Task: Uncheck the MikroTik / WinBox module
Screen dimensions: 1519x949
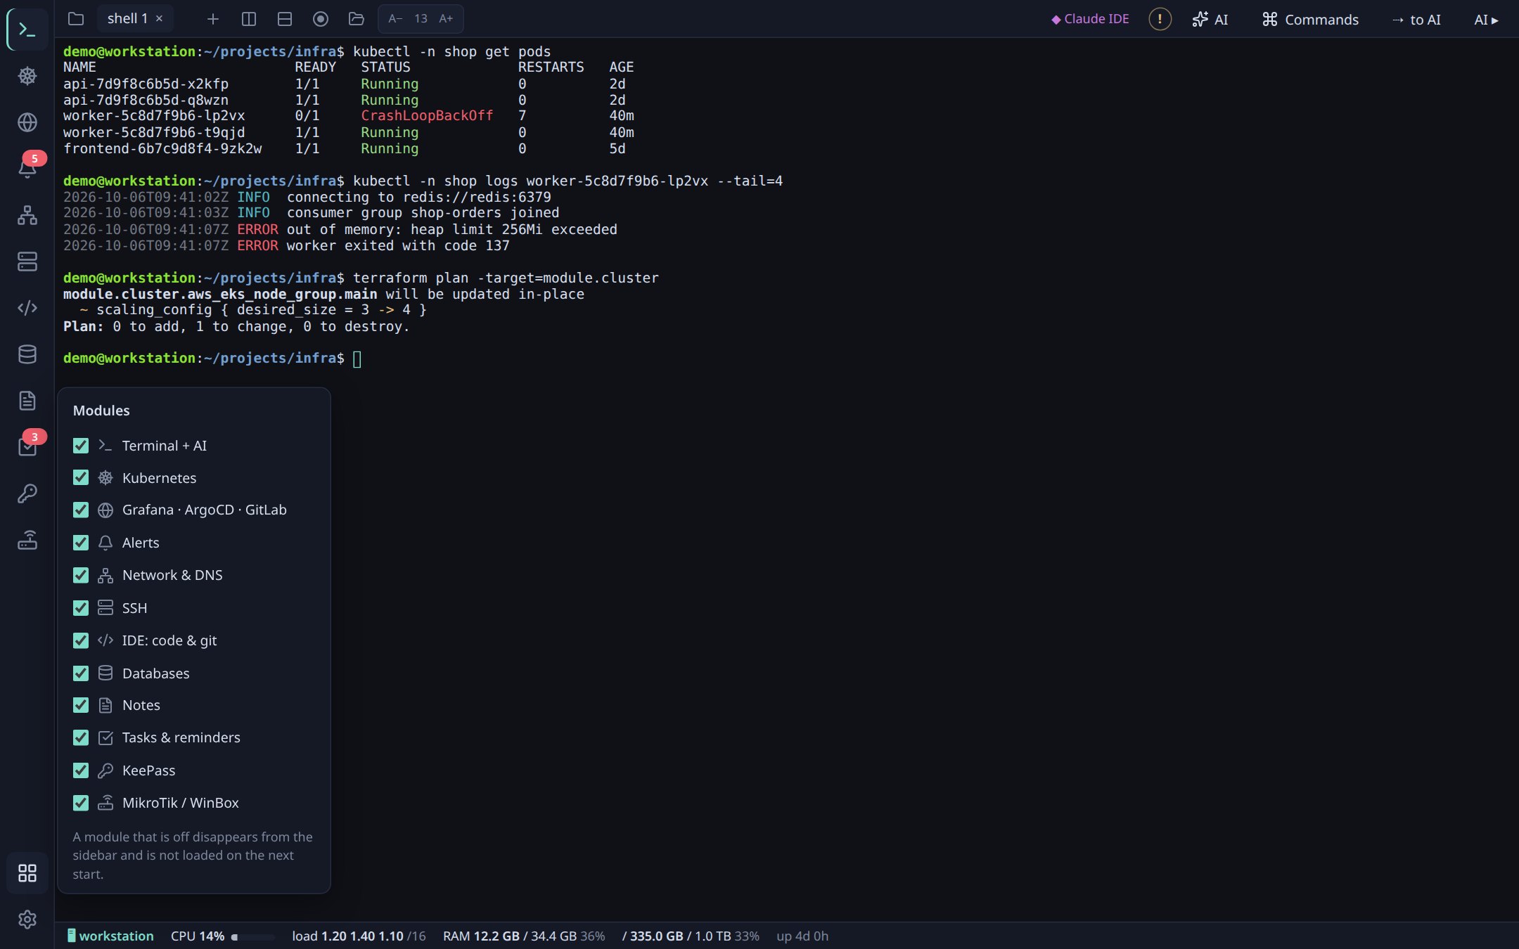Action: click(x=81, y=803)
